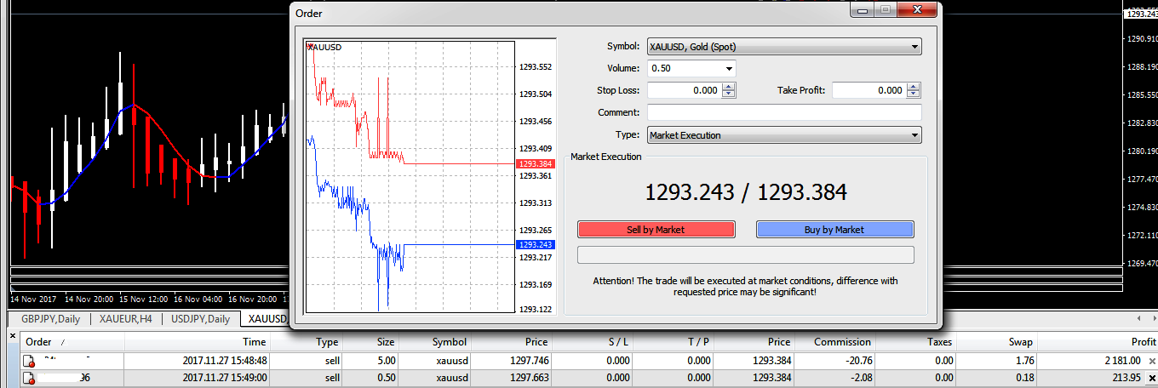
Task: Sort trades by Order column header
Action: pos(72,342)
